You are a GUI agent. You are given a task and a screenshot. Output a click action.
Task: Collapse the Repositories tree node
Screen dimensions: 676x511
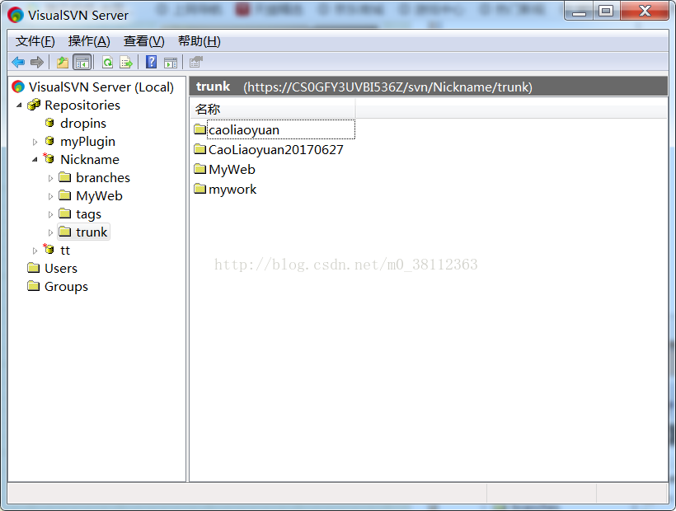[x=19, y=105]
